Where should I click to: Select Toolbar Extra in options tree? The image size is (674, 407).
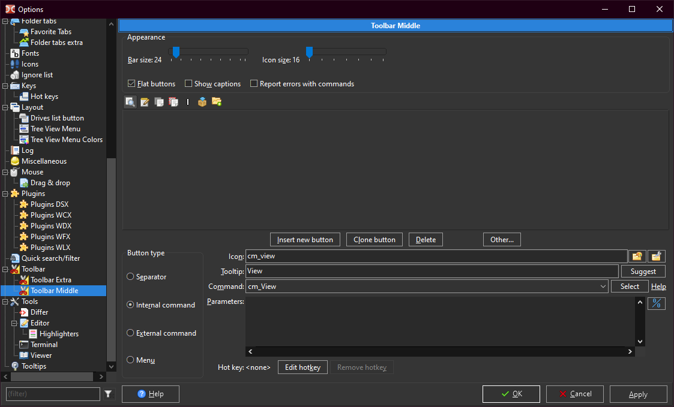[x=51, y=280]
